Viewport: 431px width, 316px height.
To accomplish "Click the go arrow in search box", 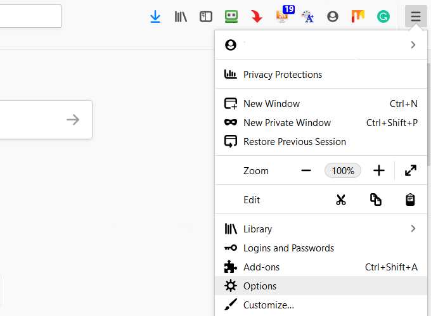I will [73, 120].
